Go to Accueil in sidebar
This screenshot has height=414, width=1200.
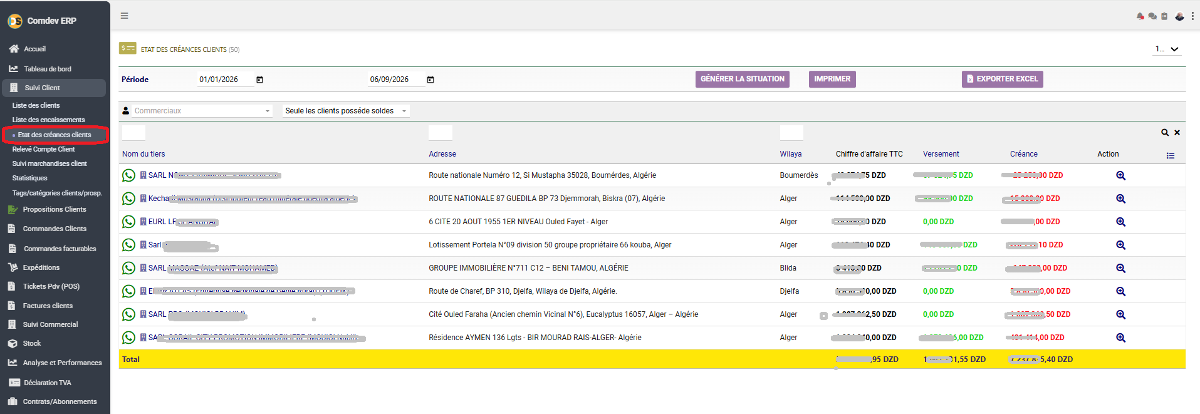coord(34,49)
